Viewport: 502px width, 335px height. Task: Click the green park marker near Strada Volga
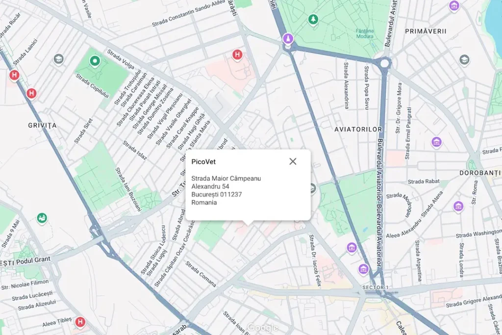pyautogui.click(x=95, y=61)
